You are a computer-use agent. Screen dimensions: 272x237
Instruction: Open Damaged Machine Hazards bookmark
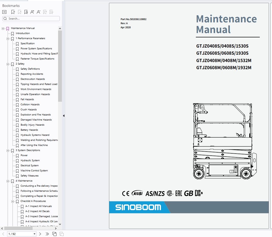coord(36,120)
